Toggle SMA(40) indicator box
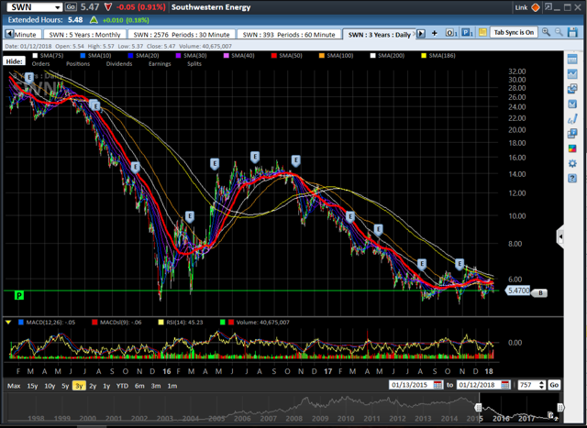This screenshot has width=587, height=428. (x=227, y=55)
